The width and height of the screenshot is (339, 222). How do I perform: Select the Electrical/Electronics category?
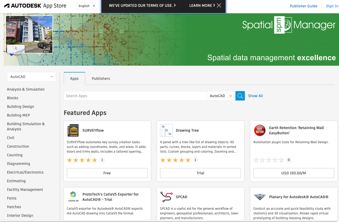[25, 172]
